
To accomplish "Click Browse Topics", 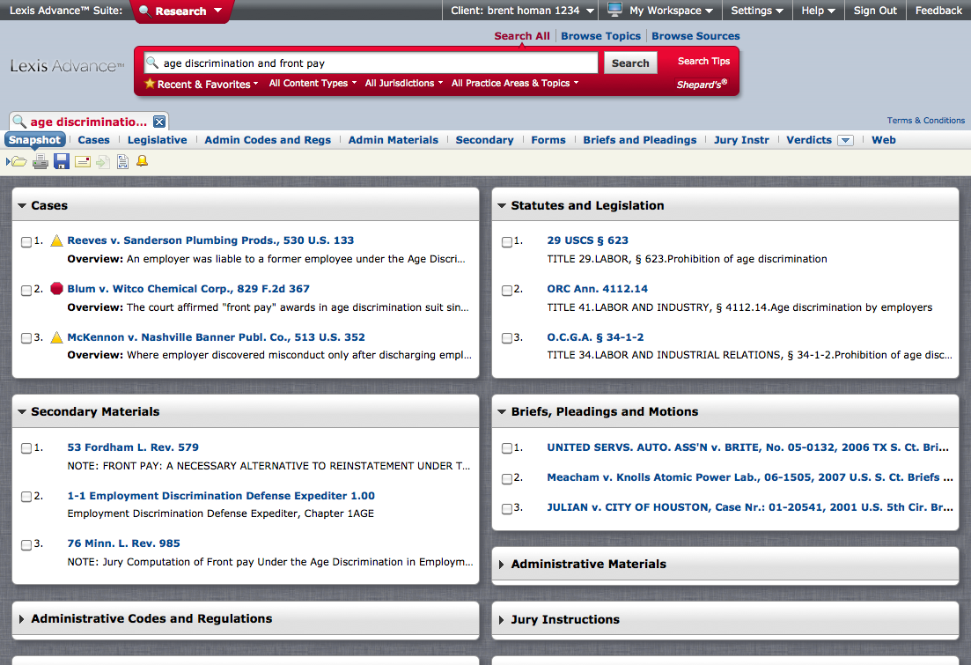I will point(600,36).
